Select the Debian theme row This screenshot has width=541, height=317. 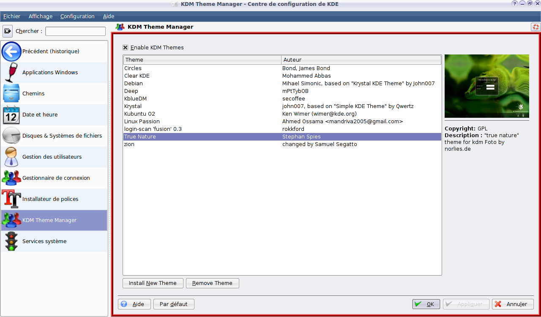point(282,84)
